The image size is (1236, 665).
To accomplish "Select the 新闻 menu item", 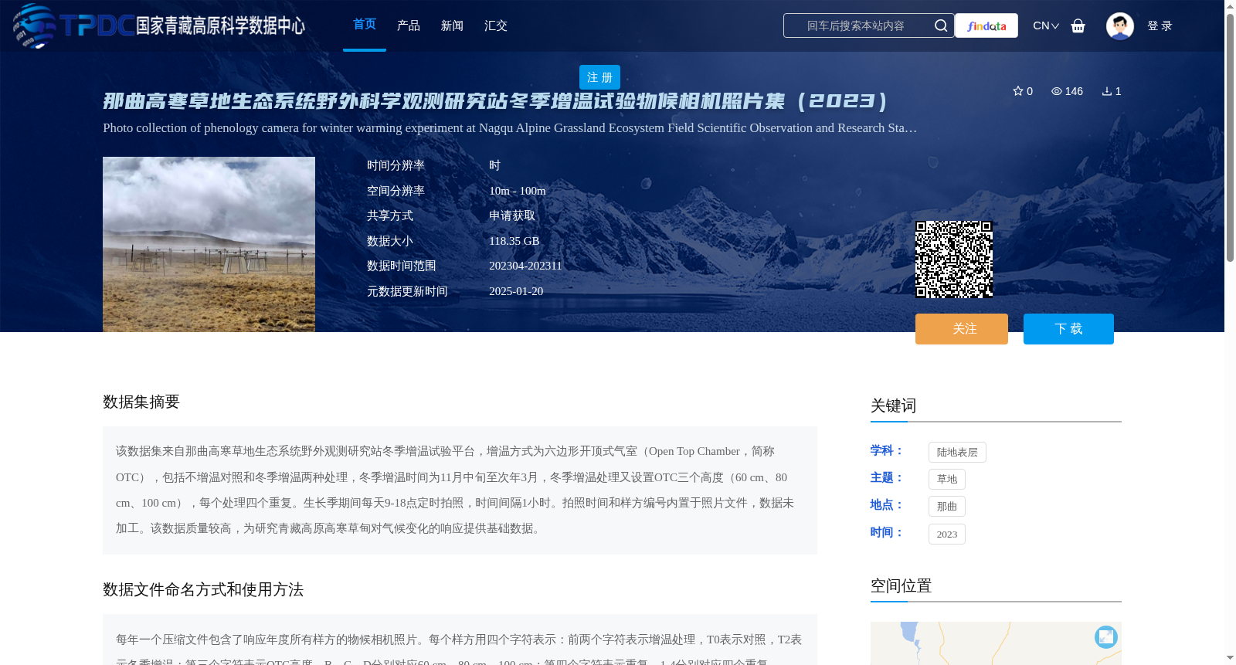I will [452, 25].
